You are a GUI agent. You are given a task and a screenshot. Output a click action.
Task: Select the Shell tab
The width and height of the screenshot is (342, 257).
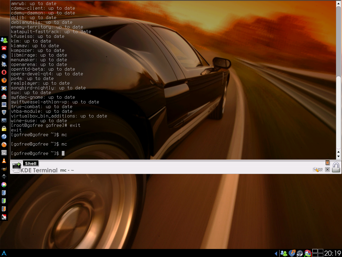click(31, 163)
